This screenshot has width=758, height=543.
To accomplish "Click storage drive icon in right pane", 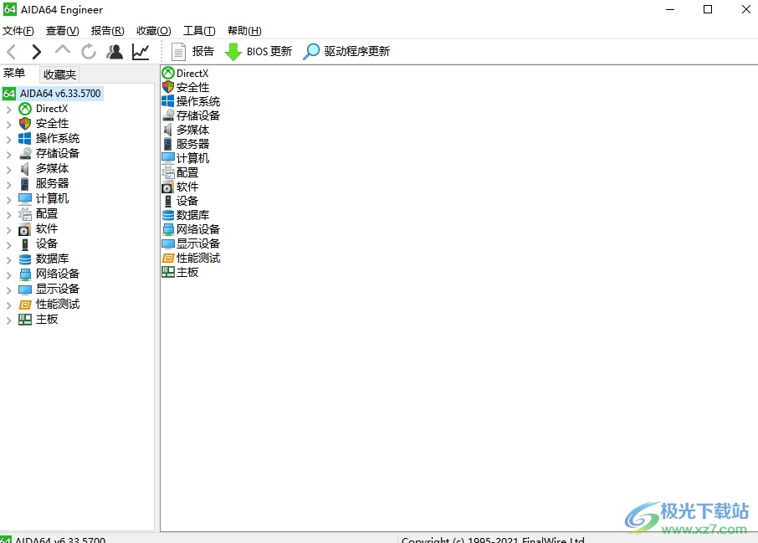I will tap(168, 115).
